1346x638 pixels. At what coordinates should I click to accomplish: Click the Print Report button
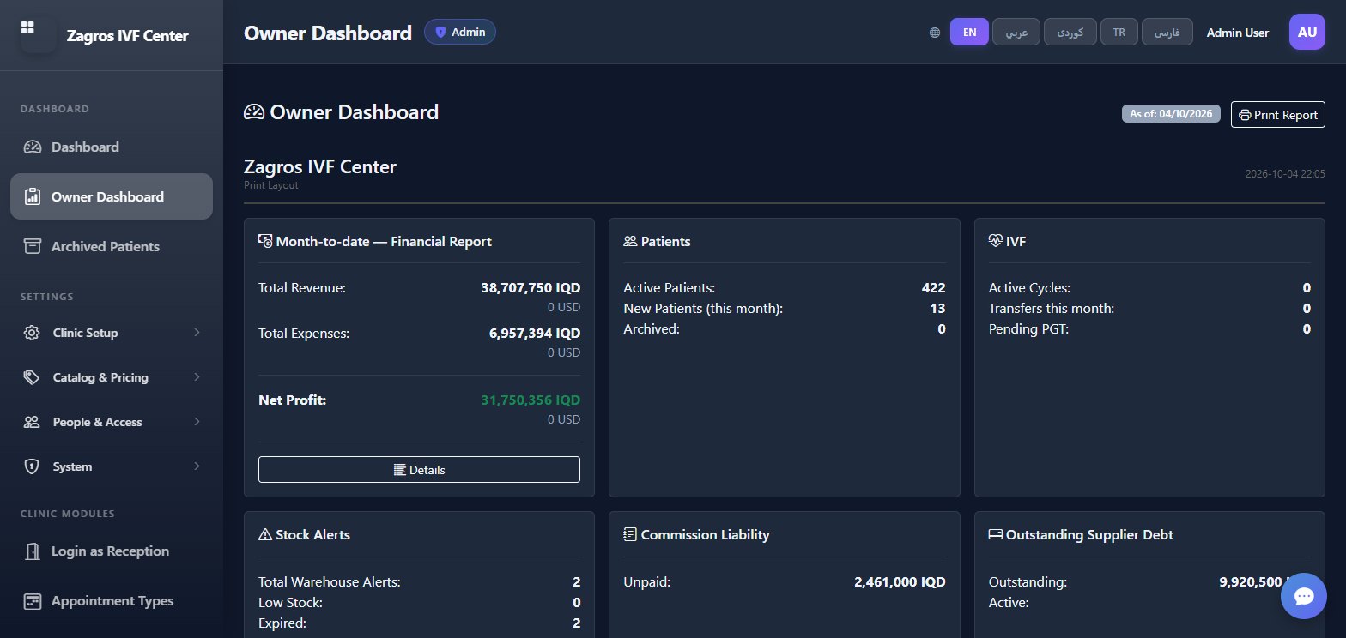[1278, 114]
